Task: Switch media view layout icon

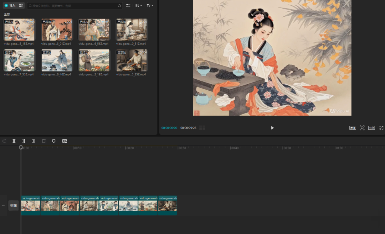Action: tap(128, 5)
